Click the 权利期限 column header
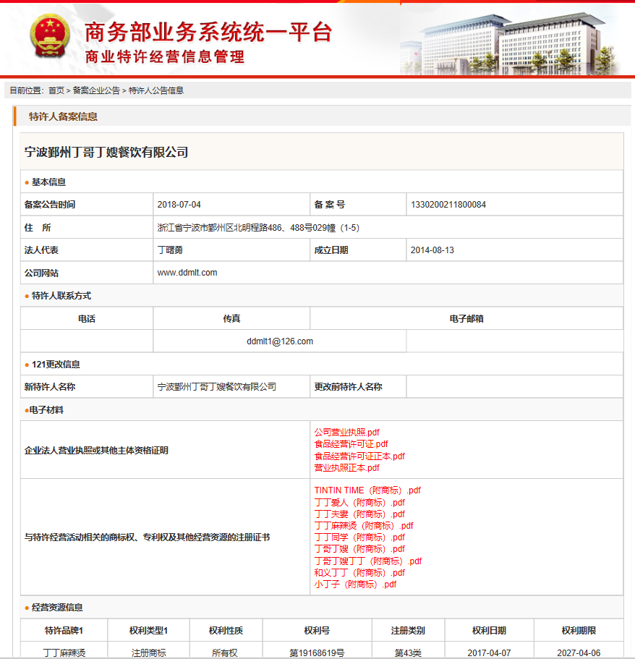The image size is (635, 659). pyautogui.click(x=579, y=630)
